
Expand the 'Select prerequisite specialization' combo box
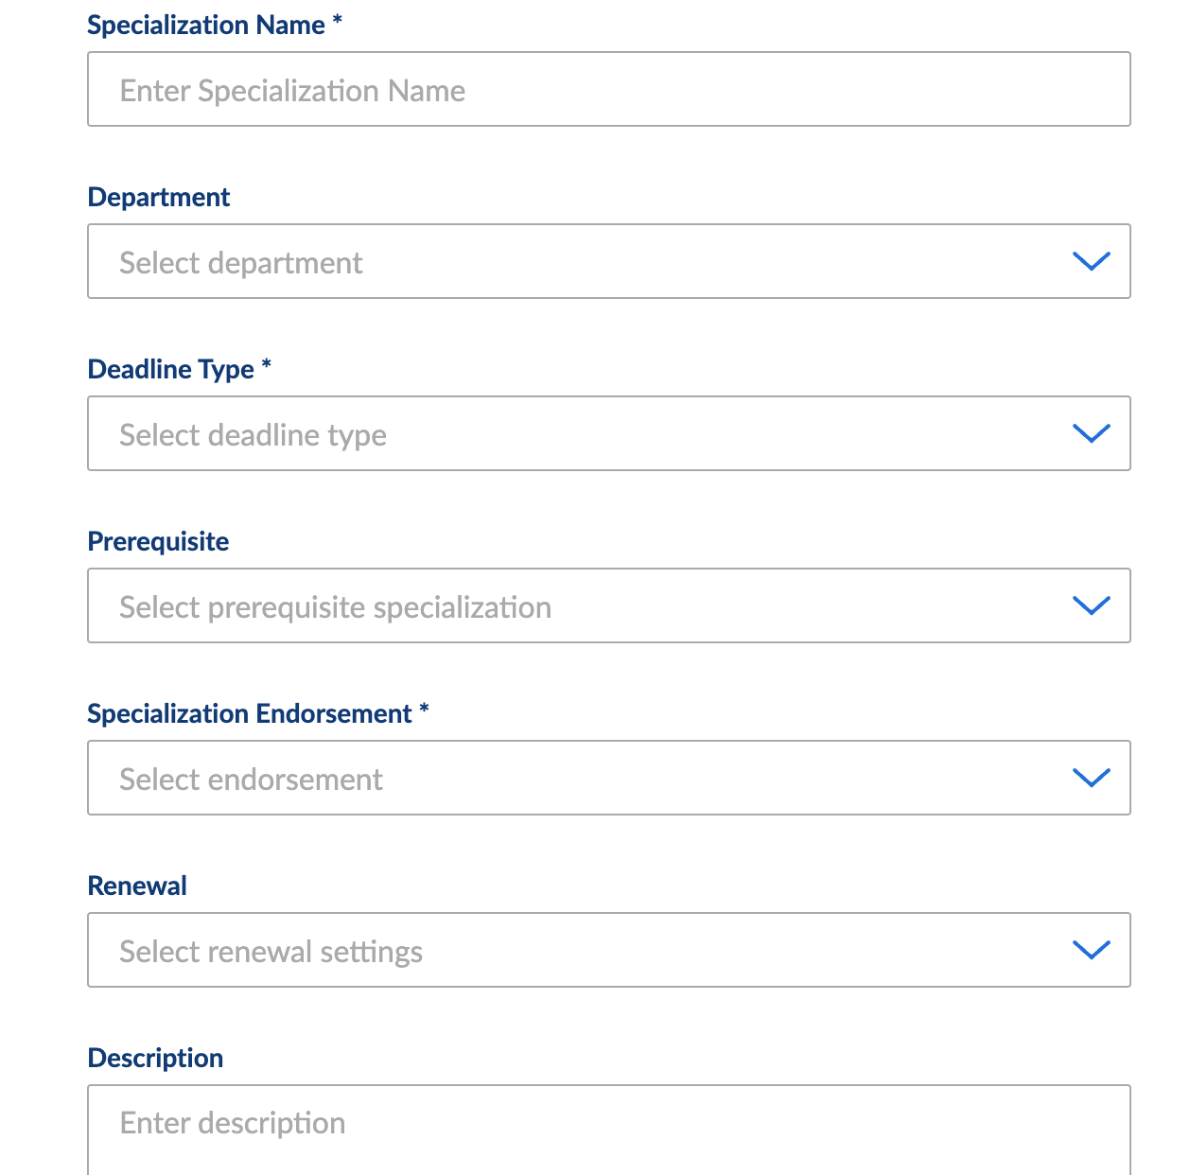tap(609, 605)
